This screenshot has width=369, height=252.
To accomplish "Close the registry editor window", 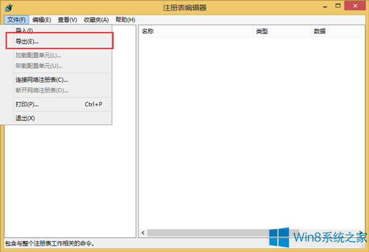I will tap(355, 6).
